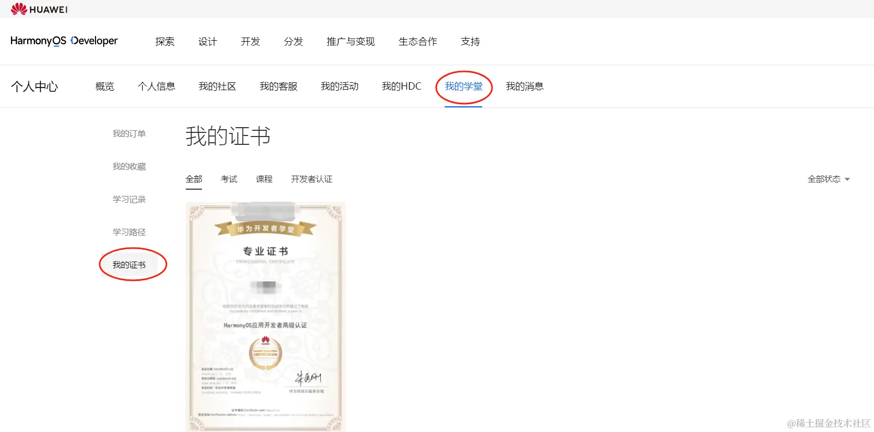Filter certificates by 考试
Viewport: 874px width, 432px height.
(x=229, y=179)
